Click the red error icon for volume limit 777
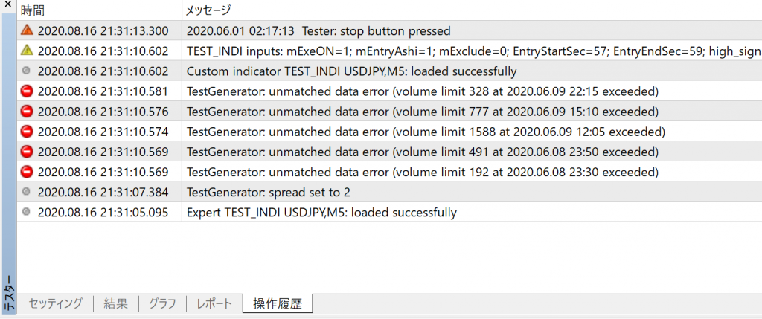The height and width of the screenshot is (319, 762). [28, 112]
